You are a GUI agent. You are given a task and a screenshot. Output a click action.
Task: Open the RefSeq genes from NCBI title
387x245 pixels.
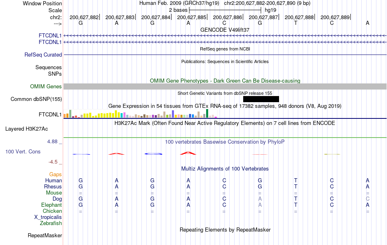pyautogui.click(x=225, y=49)
